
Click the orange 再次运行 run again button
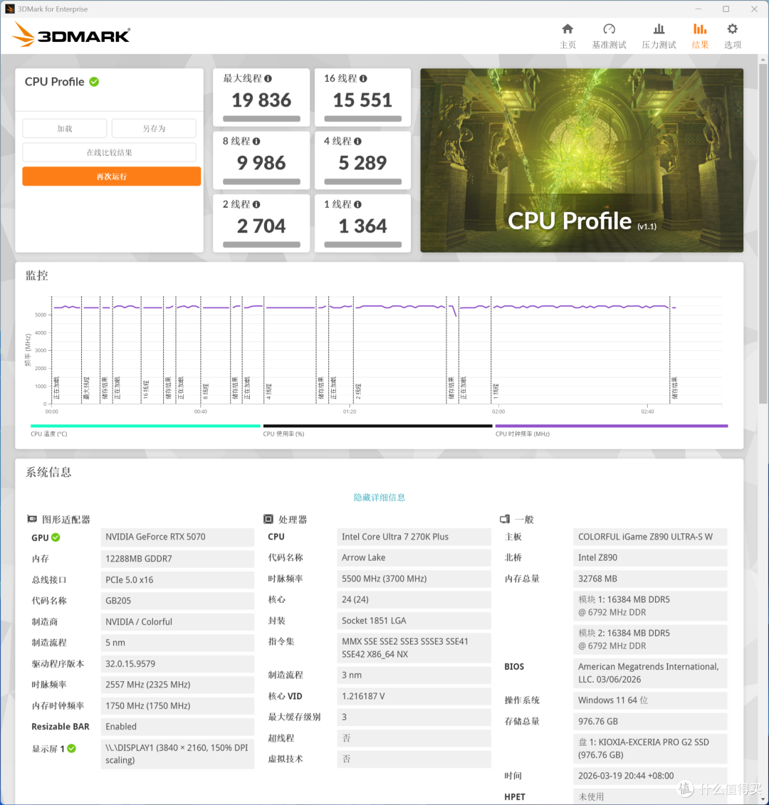pyautogui.click(x=112, y=177)
